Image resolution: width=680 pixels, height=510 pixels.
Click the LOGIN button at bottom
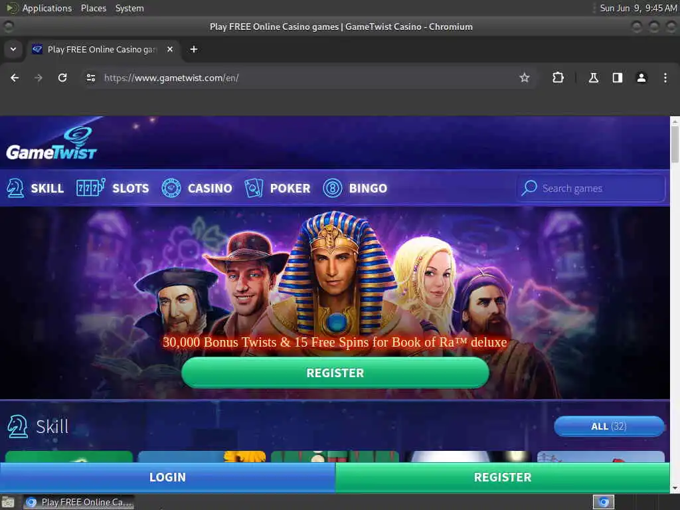[x=167, y=477]
